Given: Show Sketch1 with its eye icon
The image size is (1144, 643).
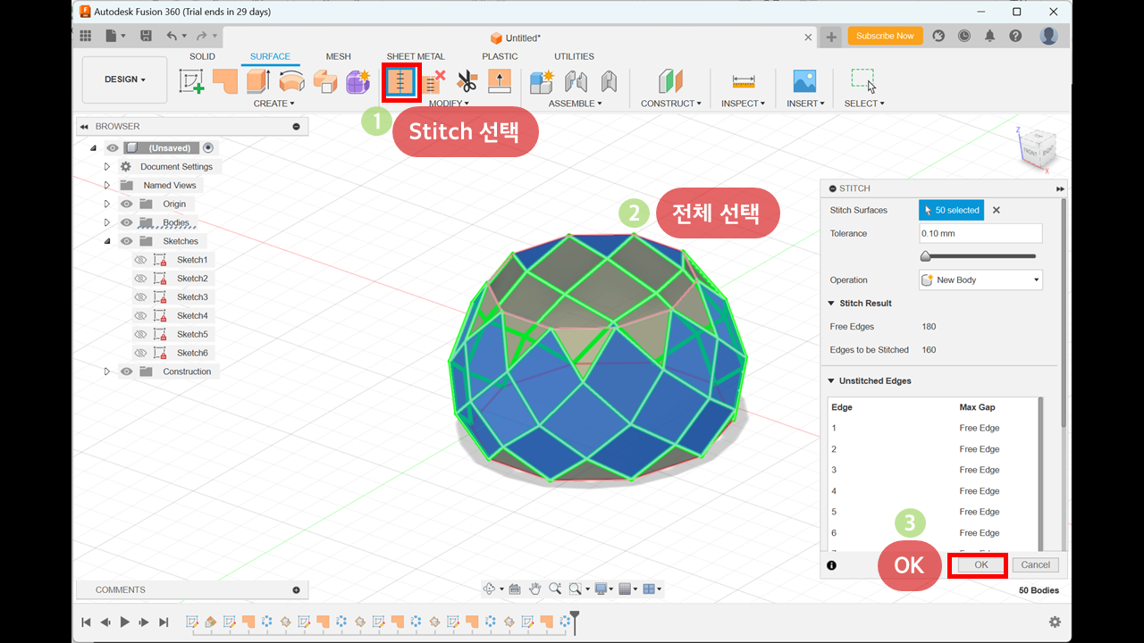Looking at the screenshot, I should tap(140, 260).
